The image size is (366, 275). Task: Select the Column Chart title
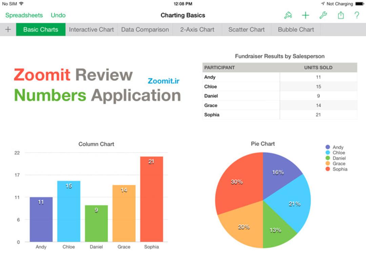coord(96,144)
